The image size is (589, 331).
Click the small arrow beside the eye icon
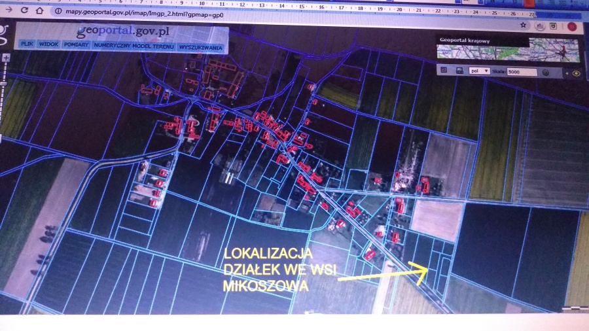click(x=567, y=73)
